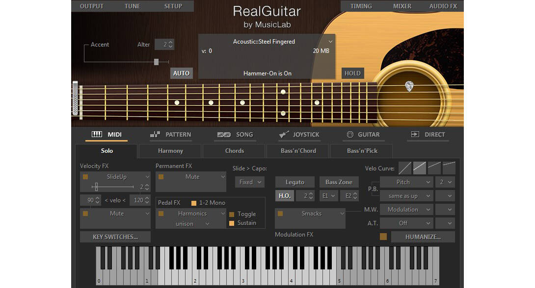
Task: Click the Bass Zone button
Action: 339,182
